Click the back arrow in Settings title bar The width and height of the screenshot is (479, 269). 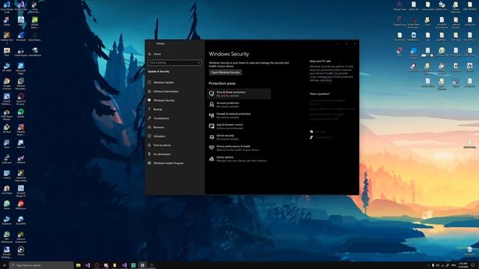tap(150, 43)
